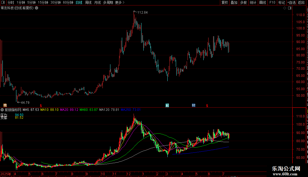Click the MA5: 87.53 indicator value
The image size is (308, 177).
[x=31, y=110]
